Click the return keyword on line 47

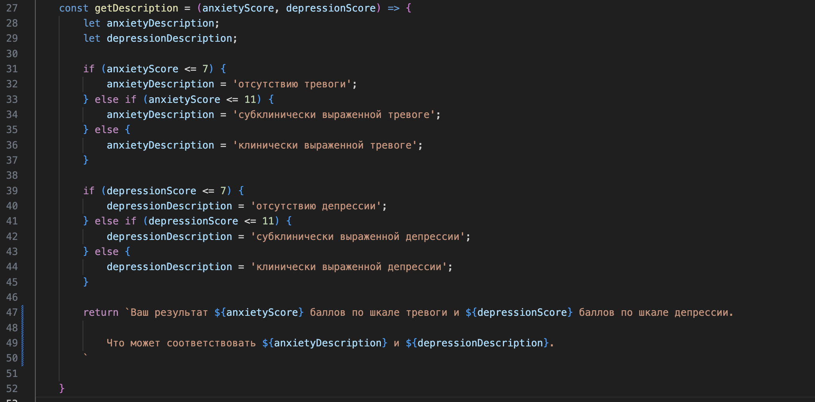(x=100, y=313)
